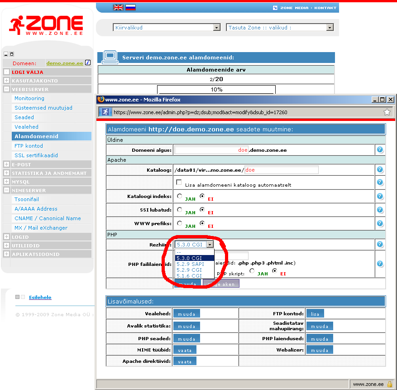Viewport: 397px width, 390px height.
Task: Collapse all menus with the minus icon
Action: 6,54
